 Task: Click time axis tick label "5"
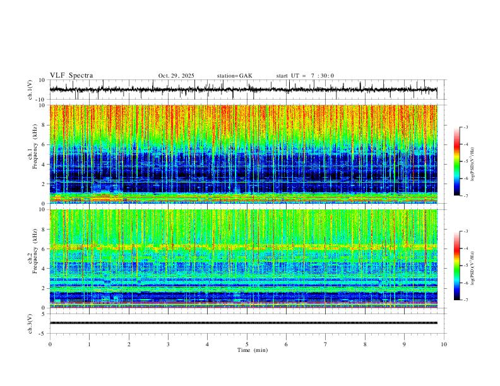(x=247, y=344)
